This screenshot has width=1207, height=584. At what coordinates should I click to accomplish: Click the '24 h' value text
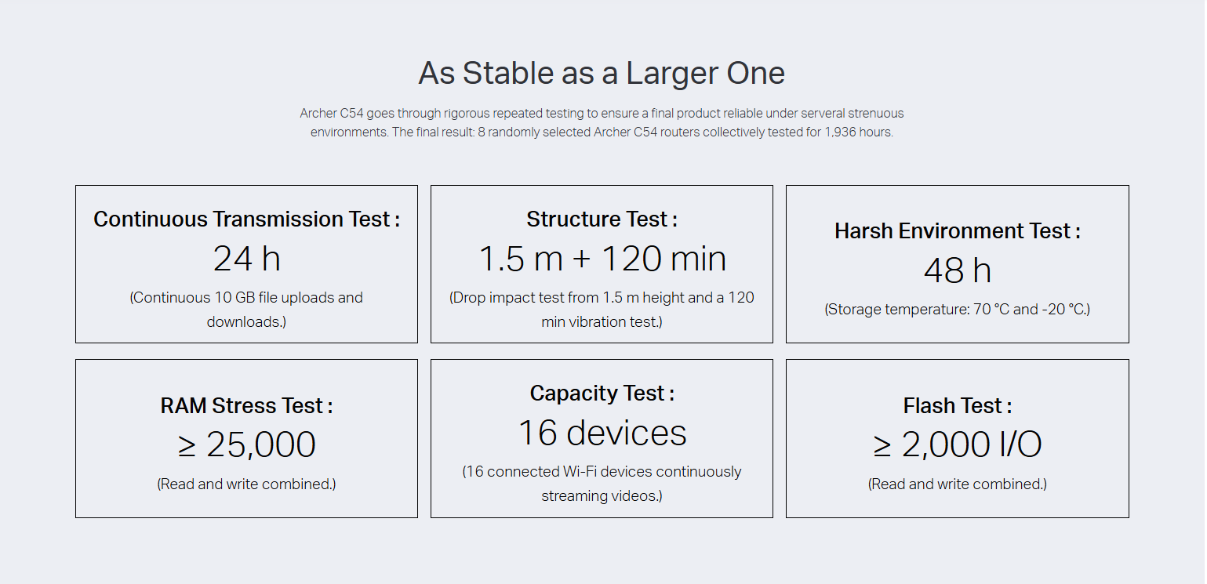pyautogui.click(x=246, y=258)
